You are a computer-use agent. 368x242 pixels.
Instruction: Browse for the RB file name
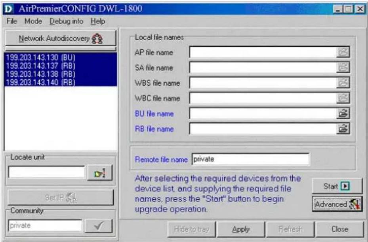pyautogui.click(x=343, y=129)
